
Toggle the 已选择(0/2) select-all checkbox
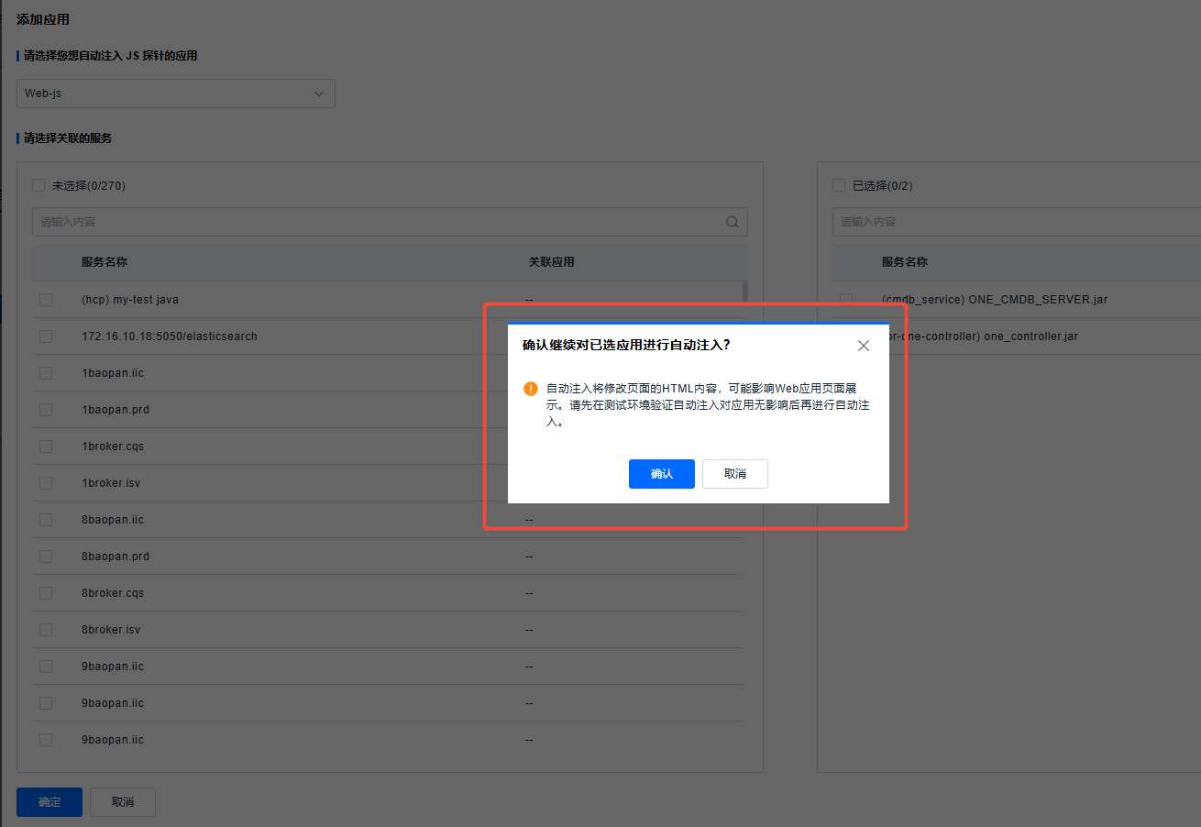tap(839, 185)
